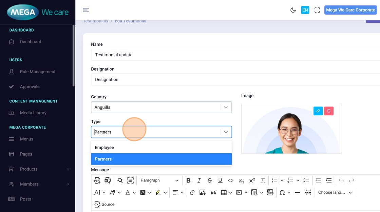
Task: Open Media Library in the sidebar
Action: click(x=33, y=113)
